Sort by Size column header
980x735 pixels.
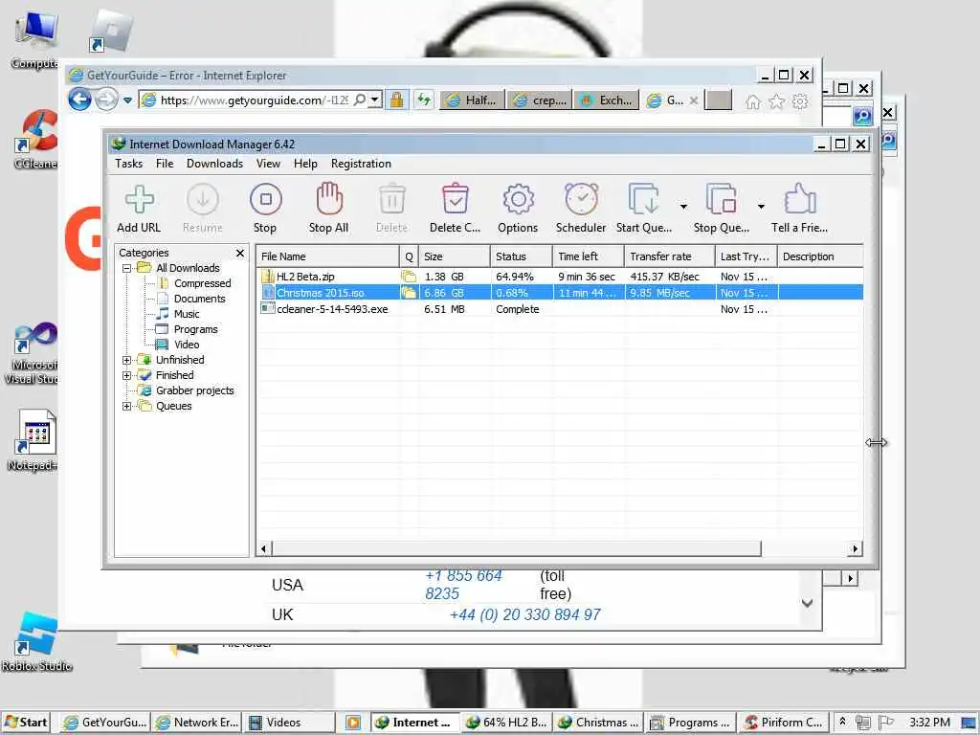point(455,256)
